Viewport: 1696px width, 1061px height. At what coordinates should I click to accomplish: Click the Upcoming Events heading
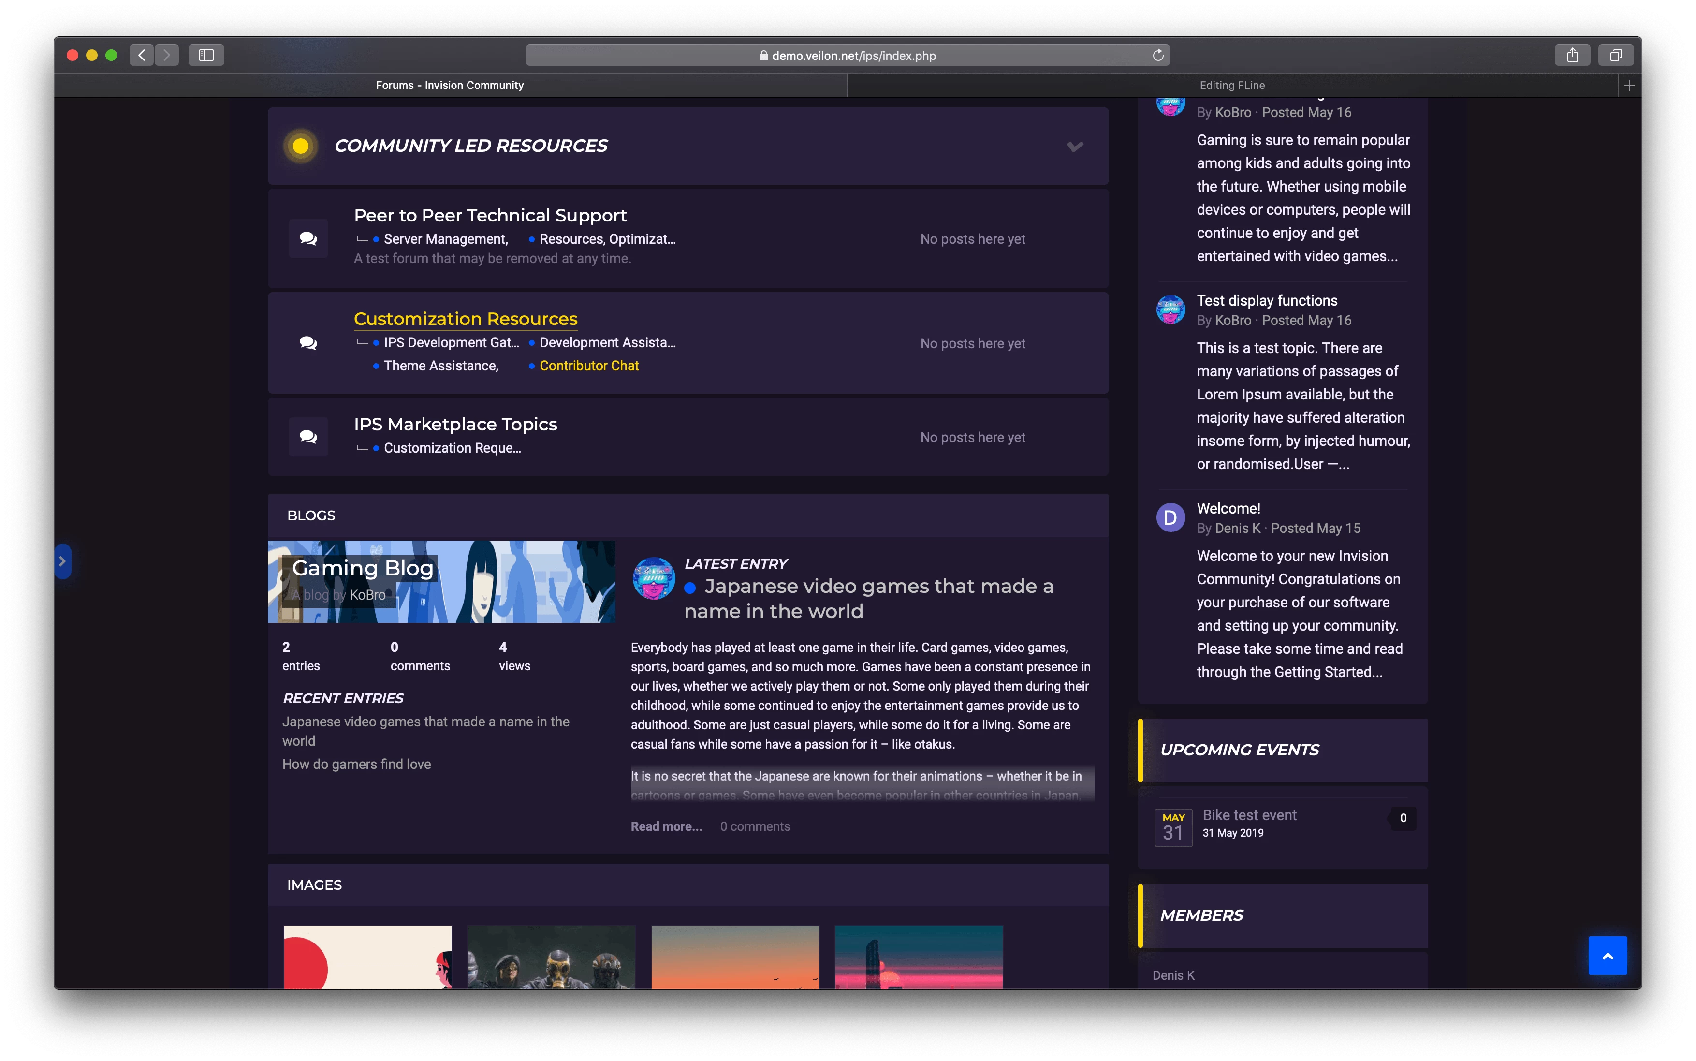[1240, 750]
